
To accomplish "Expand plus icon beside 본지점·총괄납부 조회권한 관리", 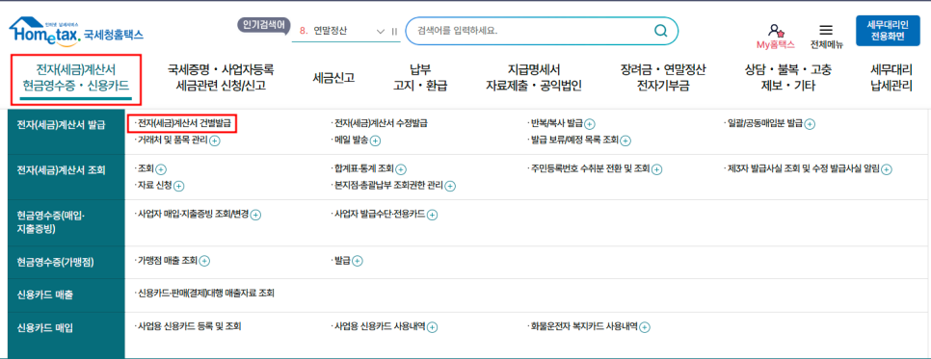I will point(450,186).
